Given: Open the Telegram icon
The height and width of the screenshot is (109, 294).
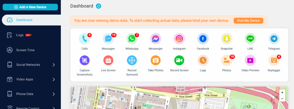Looking at the screenshot, I should (274, 39).
